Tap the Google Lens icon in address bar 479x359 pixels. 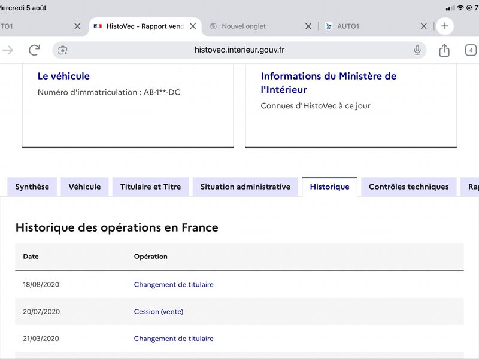[x=63, y=50]
